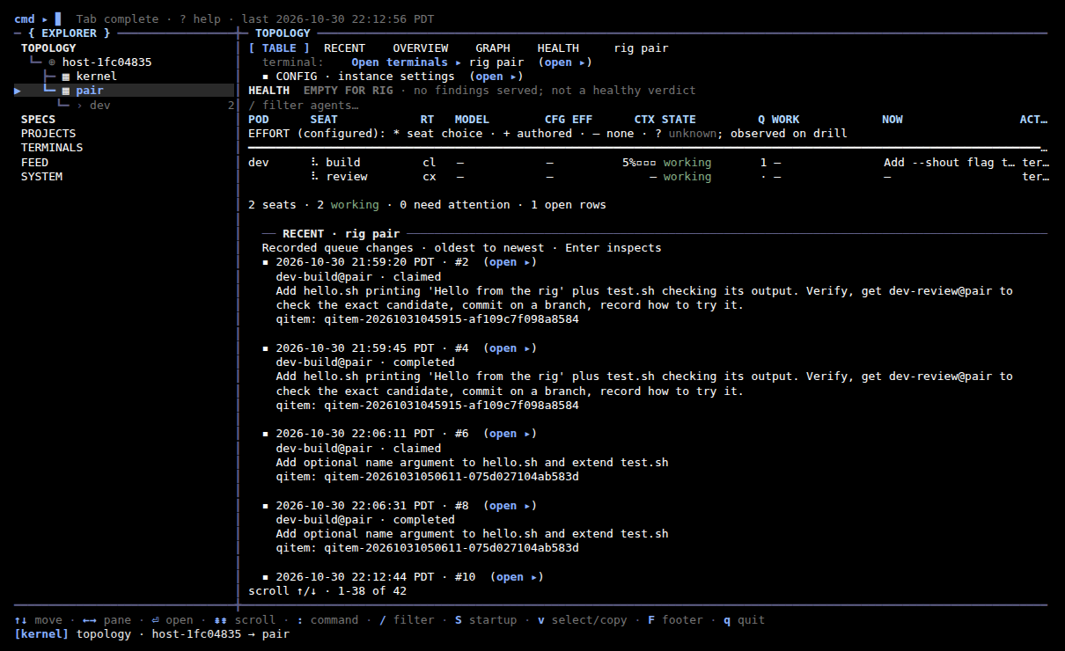Open the SPECS section
The height and width of the screenshot is (651, 1065).
click(38, 120)
